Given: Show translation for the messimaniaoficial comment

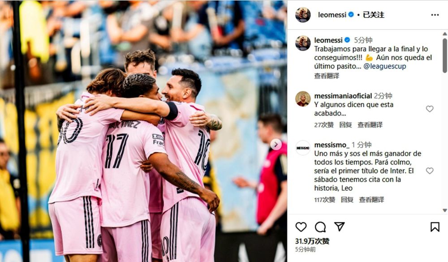Looking at the screenshot, I should (370, 125).
